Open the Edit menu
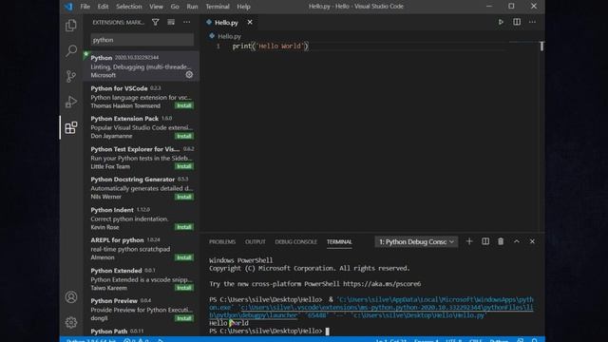This screenshot has height=342, width=608. coord(103,7)
